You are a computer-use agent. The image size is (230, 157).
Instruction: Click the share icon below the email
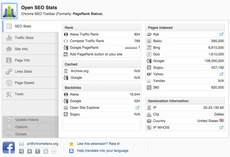pos(21,151)
